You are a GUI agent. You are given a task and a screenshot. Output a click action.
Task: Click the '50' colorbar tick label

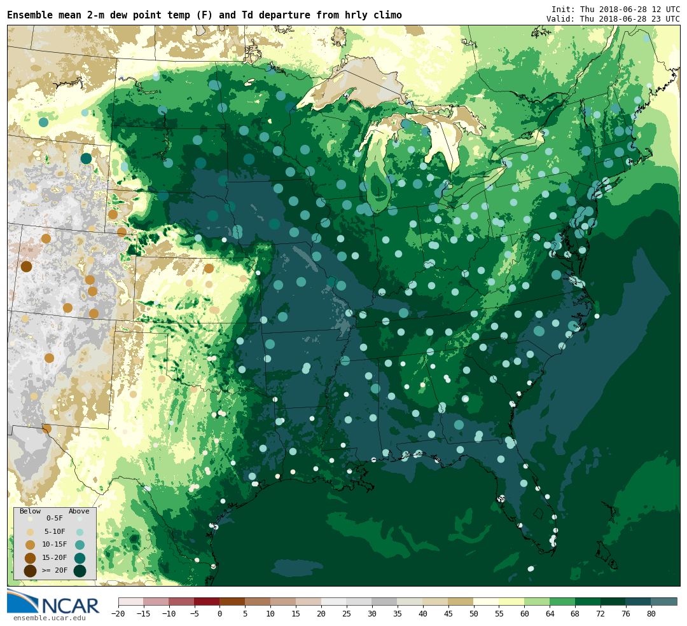(x=474, y=614)
